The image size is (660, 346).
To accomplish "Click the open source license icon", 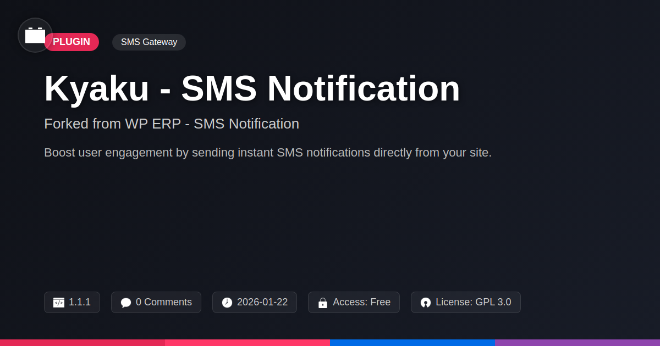I will point(426,303).
